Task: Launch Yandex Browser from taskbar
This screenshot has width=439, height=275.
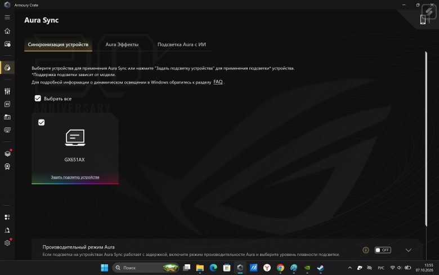Action: 267,268
